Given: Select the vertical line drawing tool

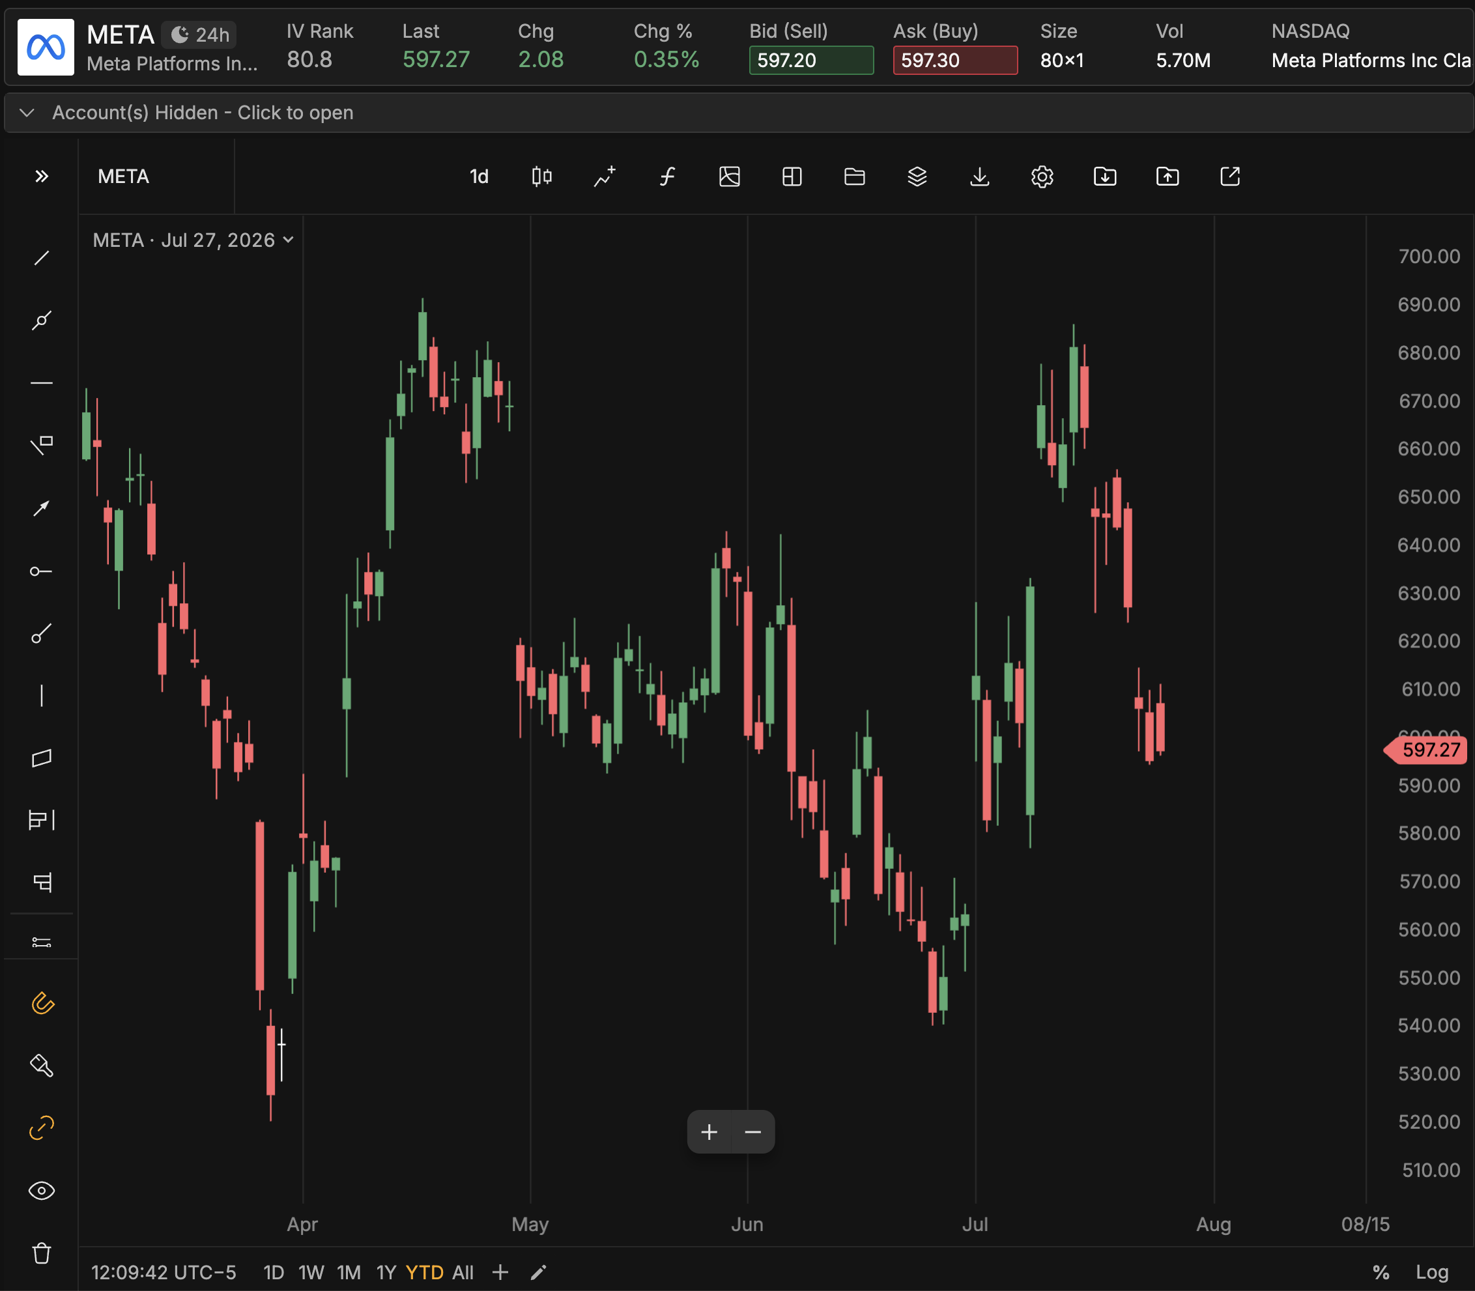Looking at the screenshot, I should (x=42, y=696).
